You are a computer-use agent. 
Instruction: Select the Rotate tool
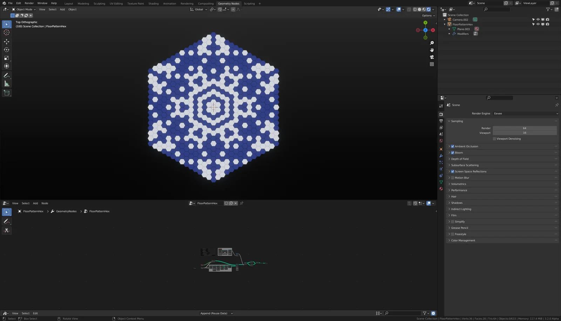[6, 49]
